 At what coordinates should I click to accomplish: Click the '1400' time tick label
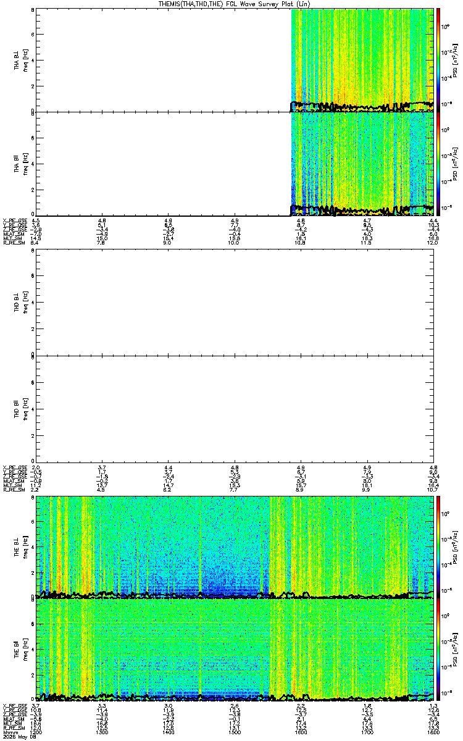[169, 731]
